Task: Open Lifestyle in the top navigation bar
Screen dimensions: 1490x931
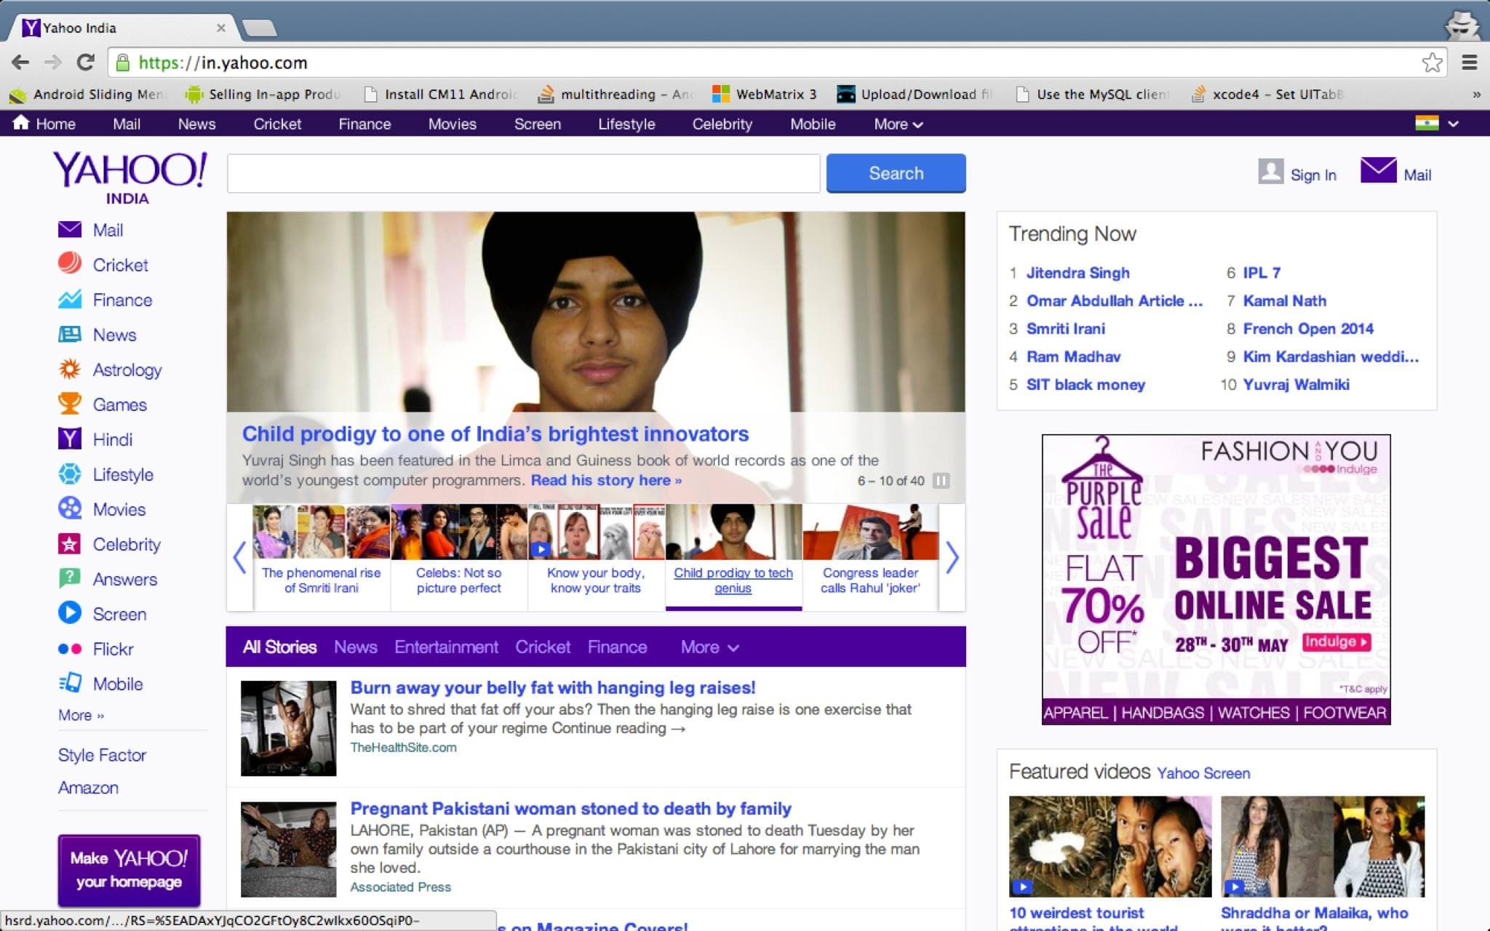Action: tap(626, 124)
